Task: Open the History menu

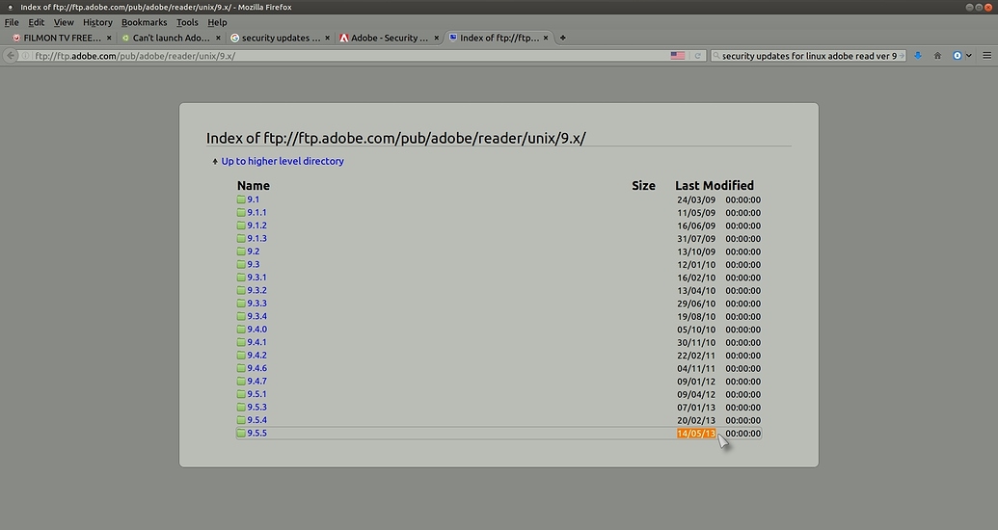Action: pos(97,22)
